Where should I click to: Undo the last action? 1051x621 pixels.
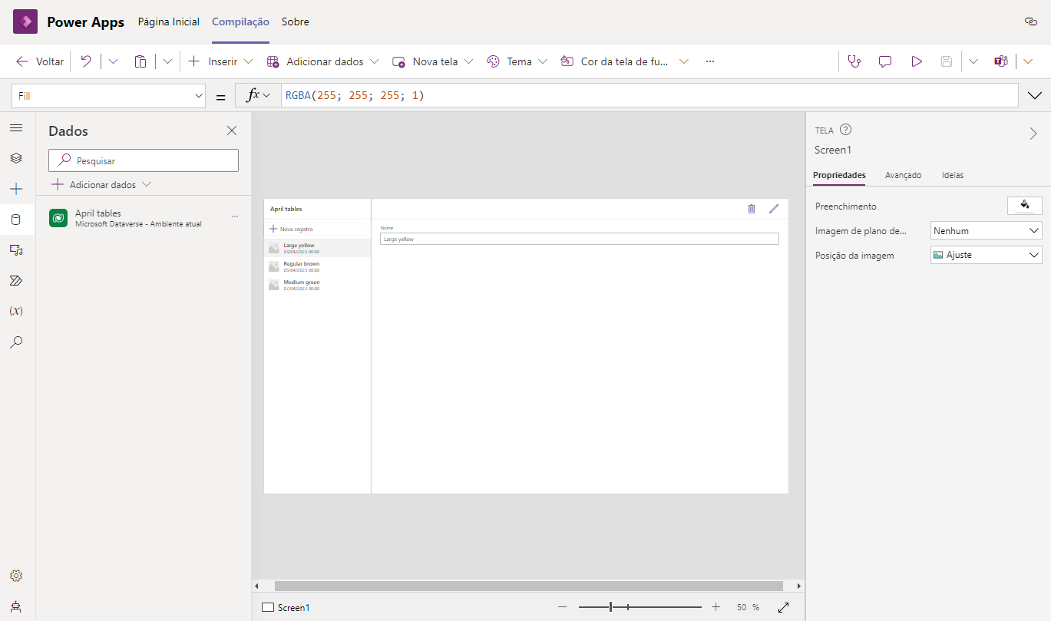pyautogui.click(x=86, y=61)
